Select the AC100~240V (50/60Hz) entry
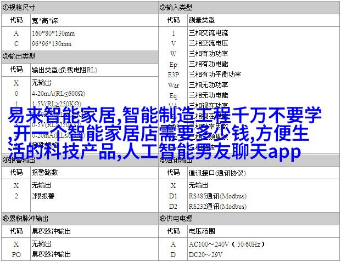The image size is (341, 262). (227, 244)
